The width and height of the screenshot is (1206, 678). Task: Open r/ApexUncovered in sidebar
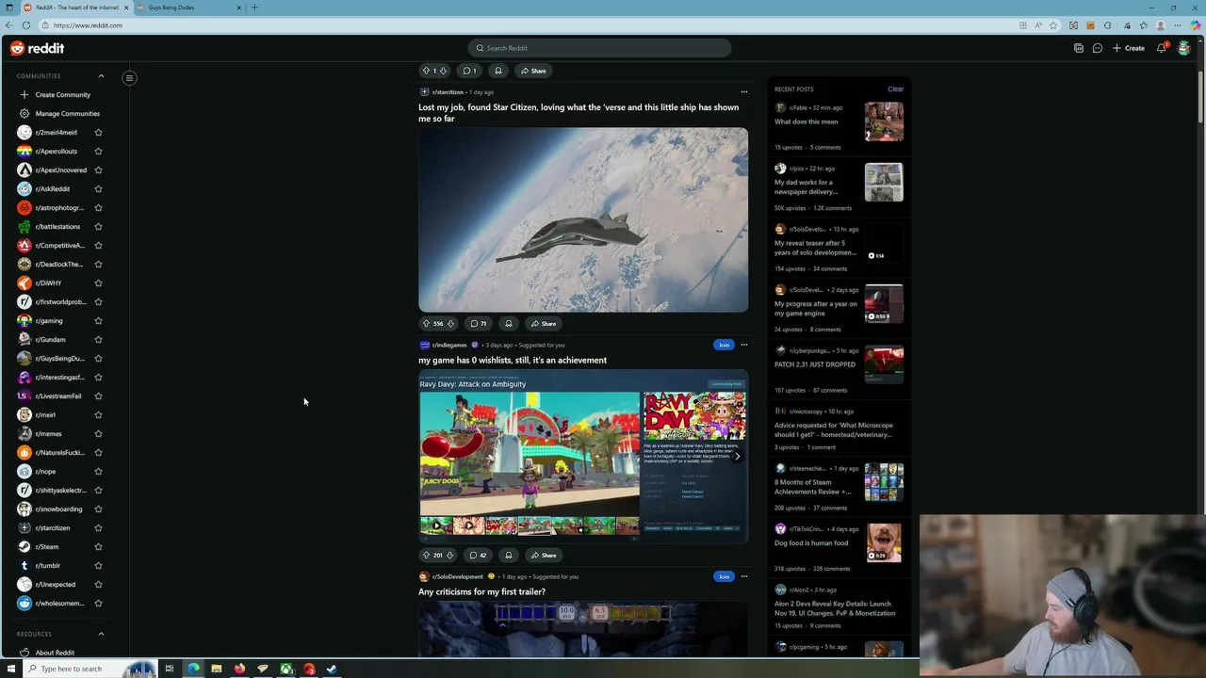point(61,169)
